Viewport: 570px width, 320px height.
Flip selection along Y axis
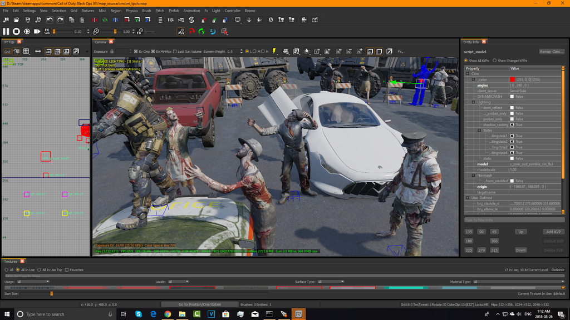(x=105, y=20)
